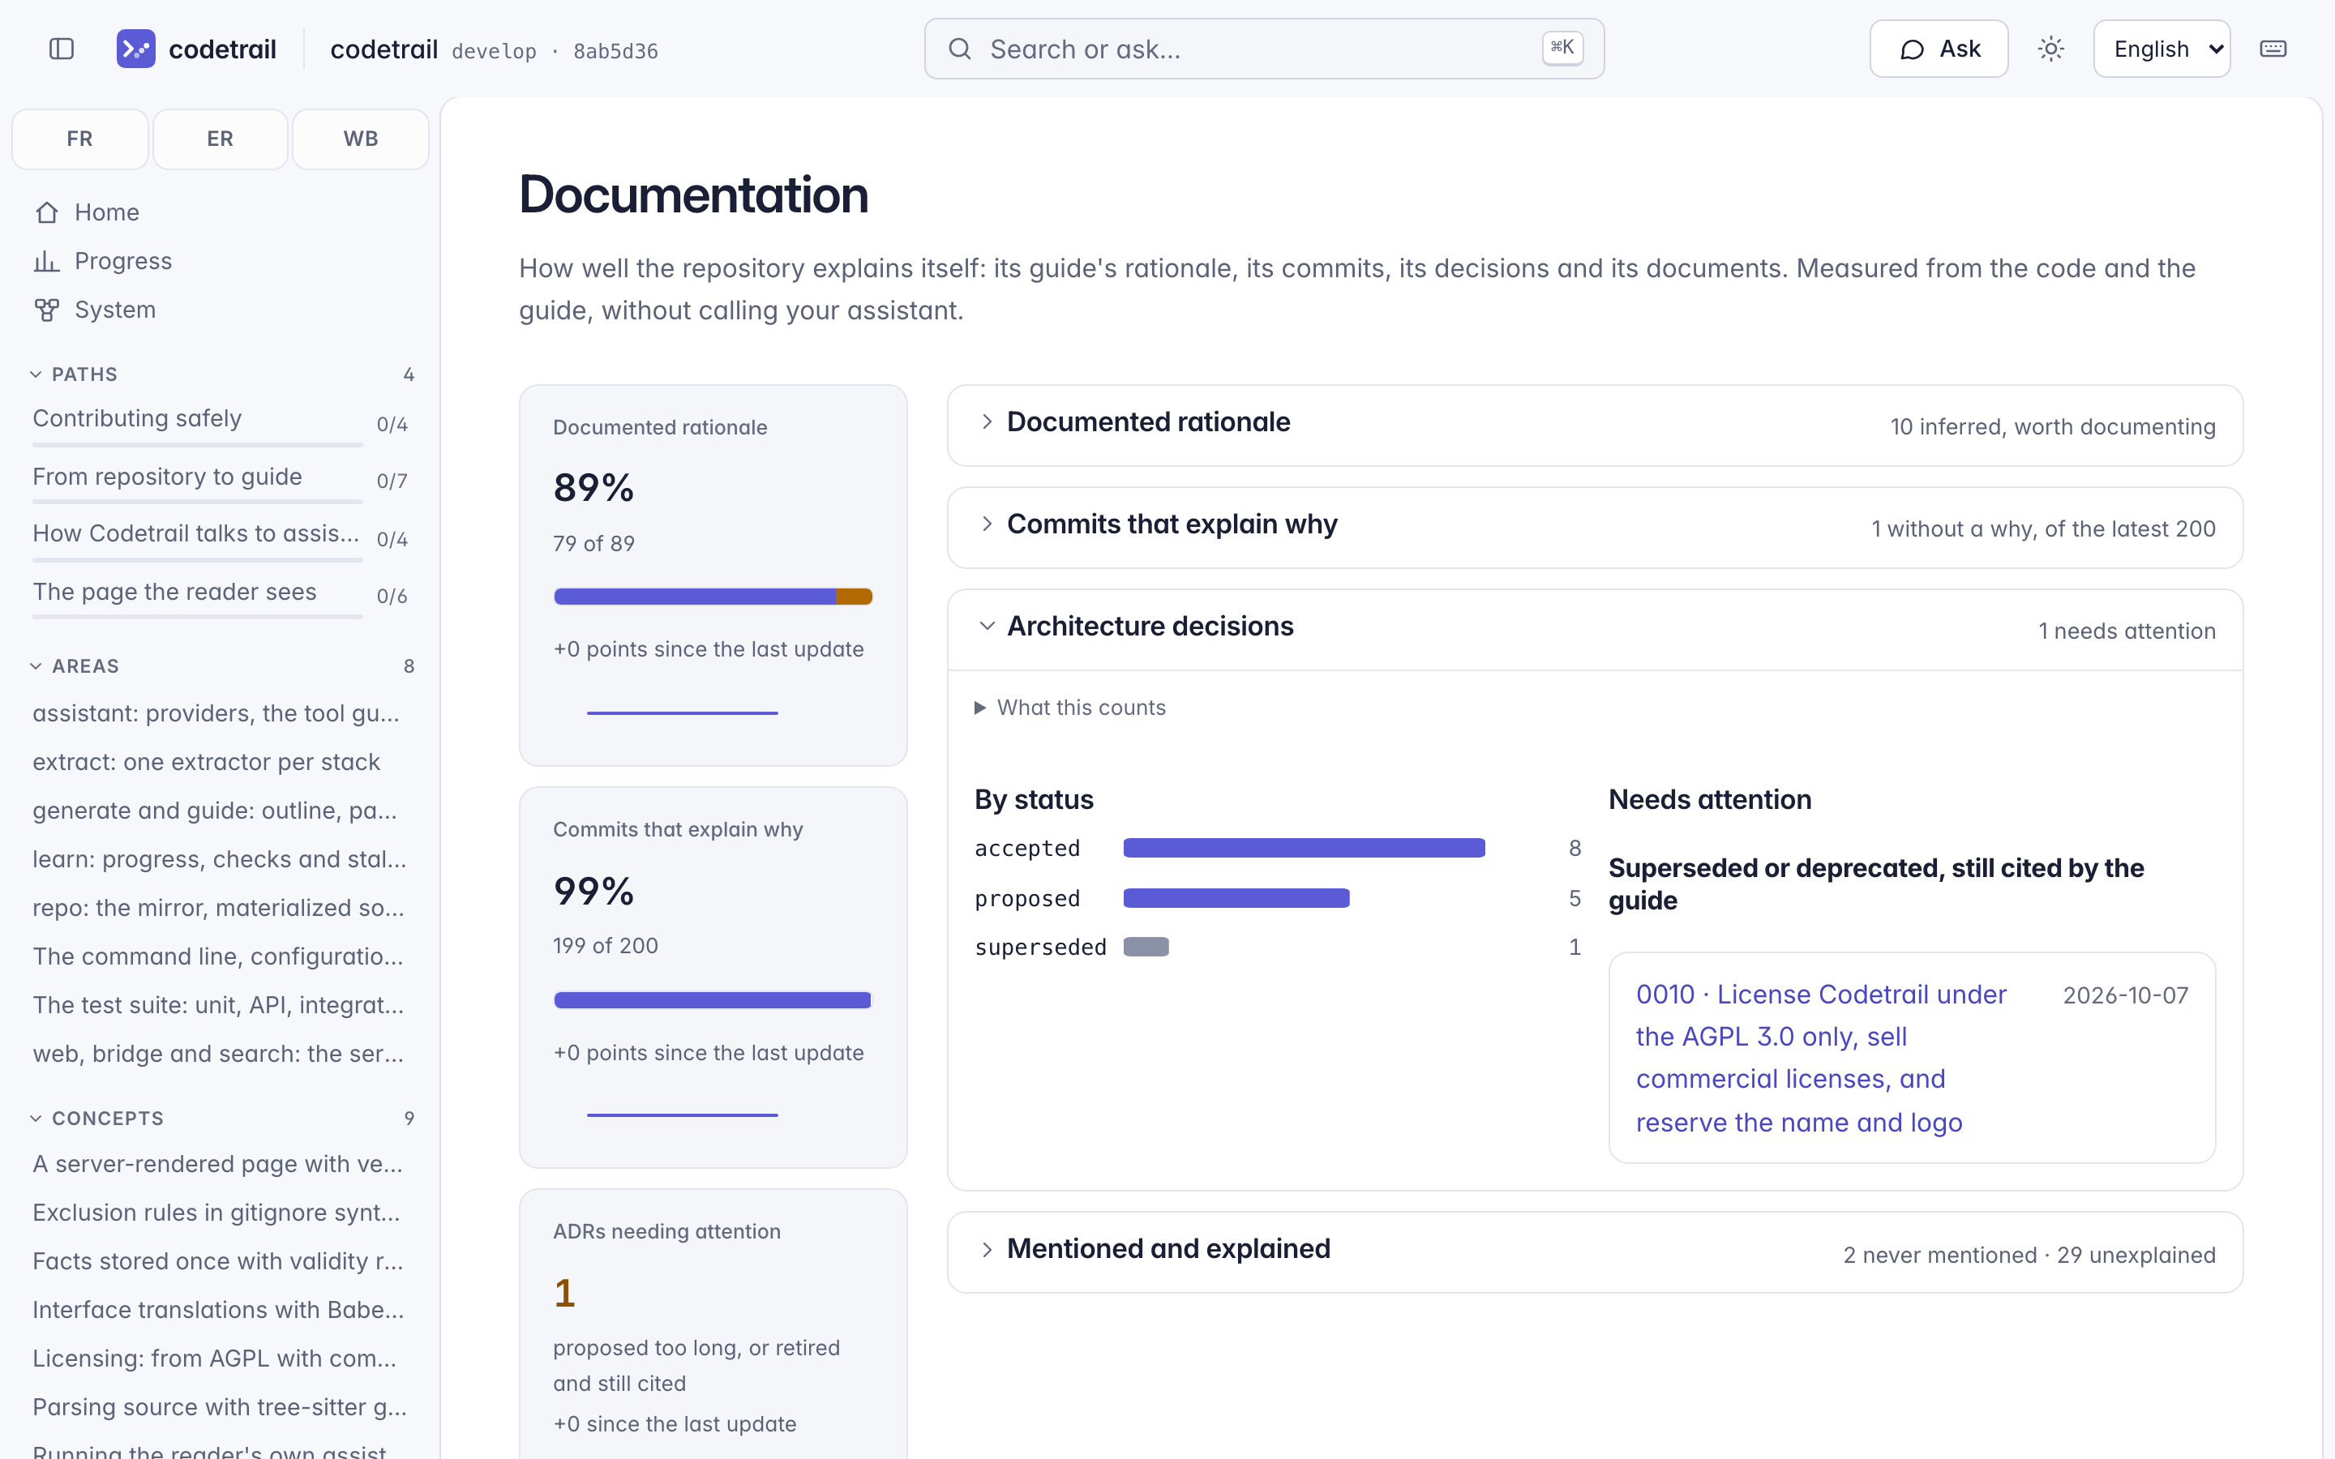The height and width of the screenshot is (1459, 2335).
Task: Open ADR 0010 License Codetrail link
Action: pos(1821,1059)
